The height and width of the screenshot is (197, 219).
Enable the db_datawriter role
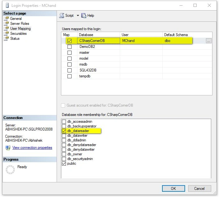64,135
